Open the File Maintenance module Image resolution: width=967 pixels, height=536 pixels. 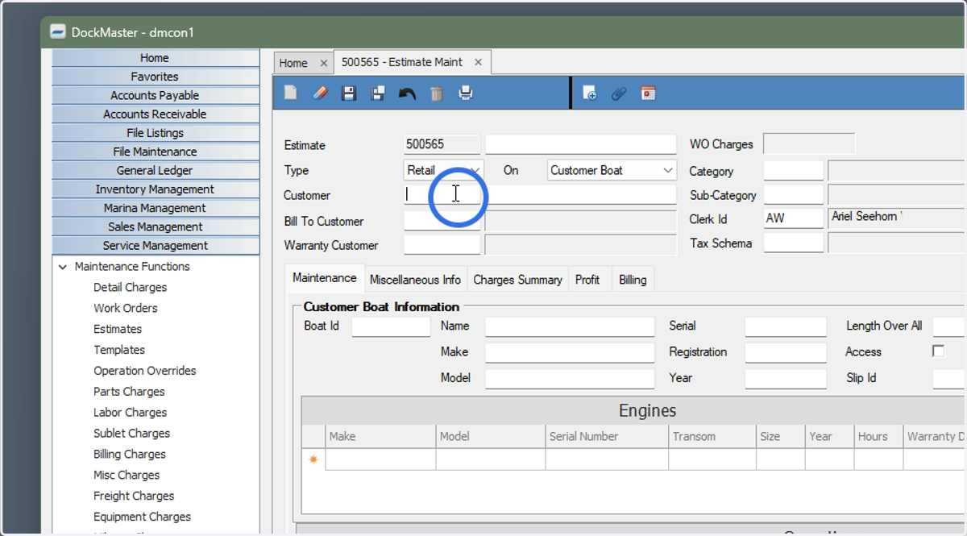(156, 152)
